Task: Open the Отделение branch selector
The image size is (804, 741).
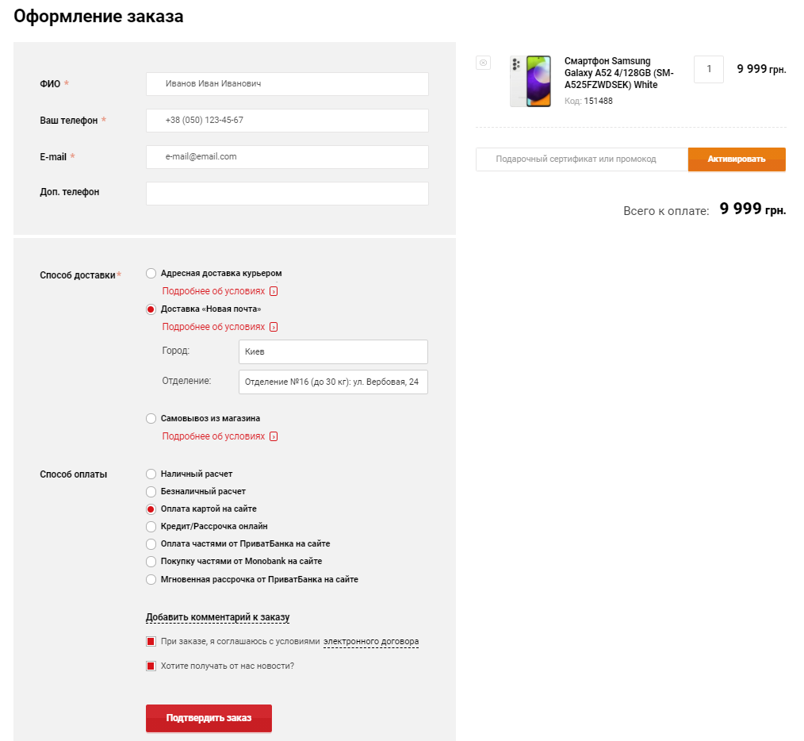Action: click(333, 382)
